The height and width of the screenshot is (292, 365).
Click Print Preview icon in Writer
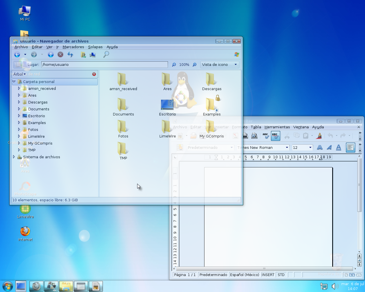pyautogui.click(x=254, y=136)
